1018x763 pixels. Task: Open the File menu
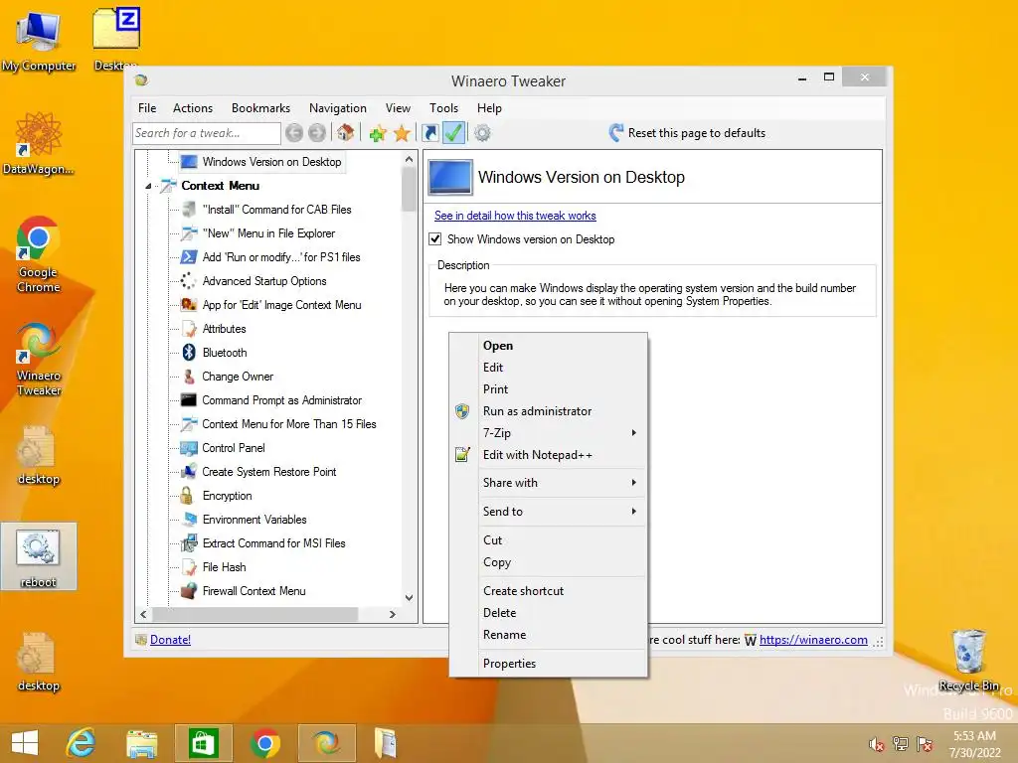(147, 108)
